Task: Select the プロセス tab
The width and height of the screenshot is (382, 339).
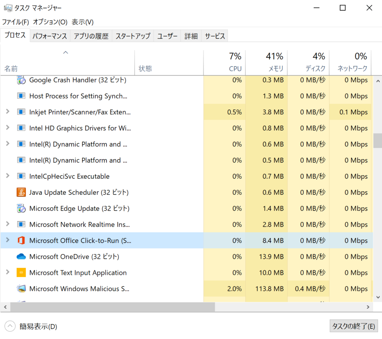Action: pos(15,35)
